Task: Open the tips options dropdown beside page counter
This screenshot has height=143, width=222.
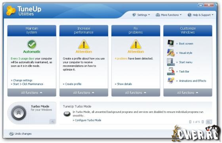Action: pos(209,122)
